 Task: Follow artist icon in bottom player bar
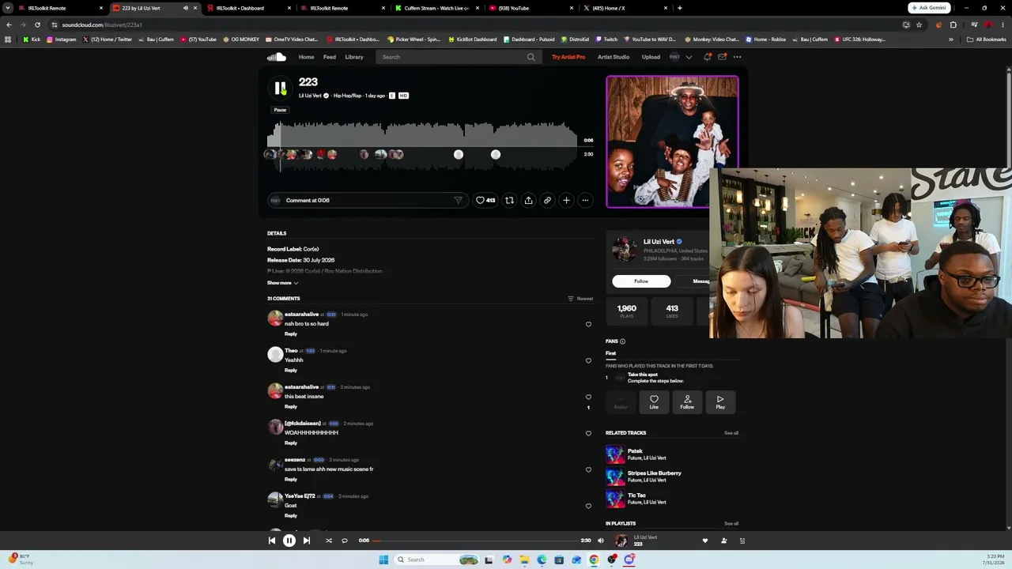pyautogui.click(x=723, y=541)
